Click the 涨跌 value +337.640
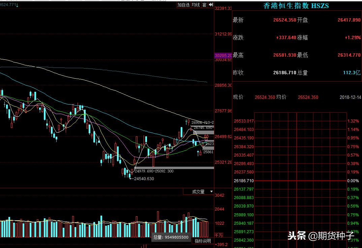362x248 pixels. click(286, 37)
